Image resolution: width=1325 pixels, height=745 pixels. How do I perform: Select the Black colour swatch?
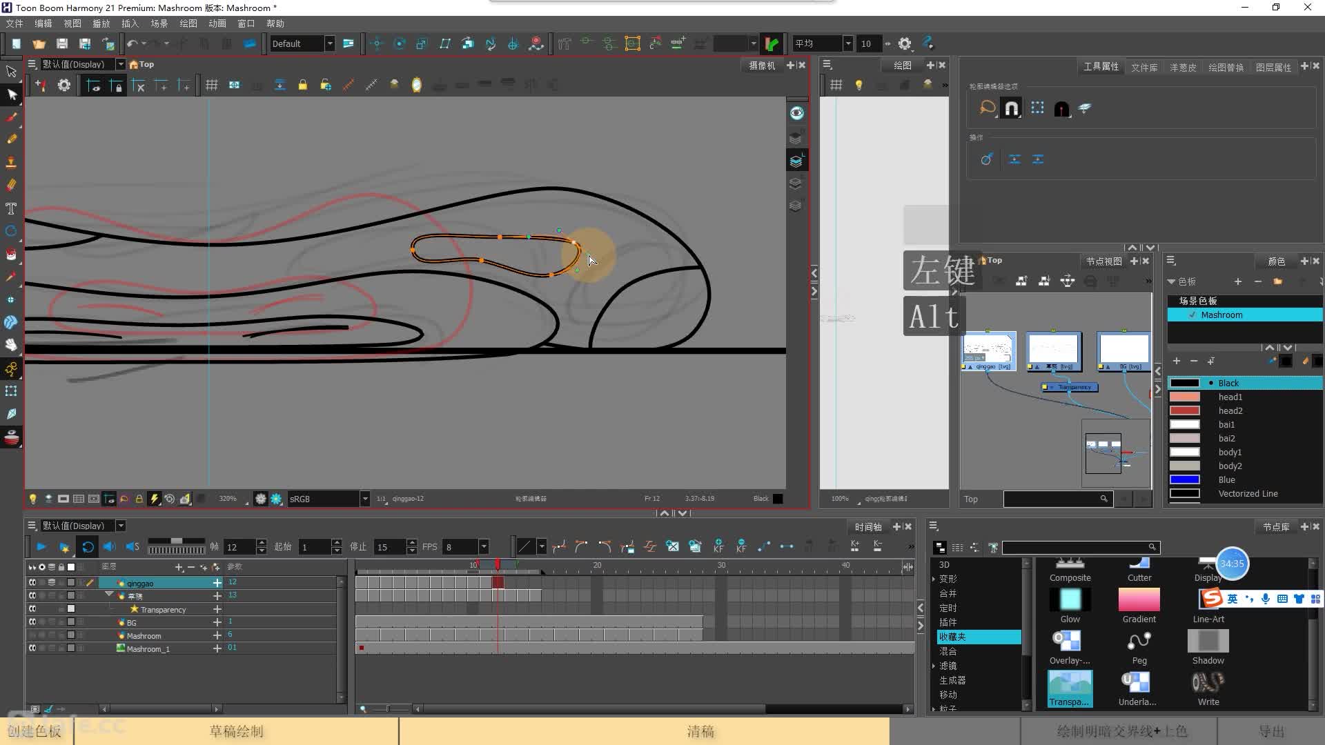pos(1184,383)
